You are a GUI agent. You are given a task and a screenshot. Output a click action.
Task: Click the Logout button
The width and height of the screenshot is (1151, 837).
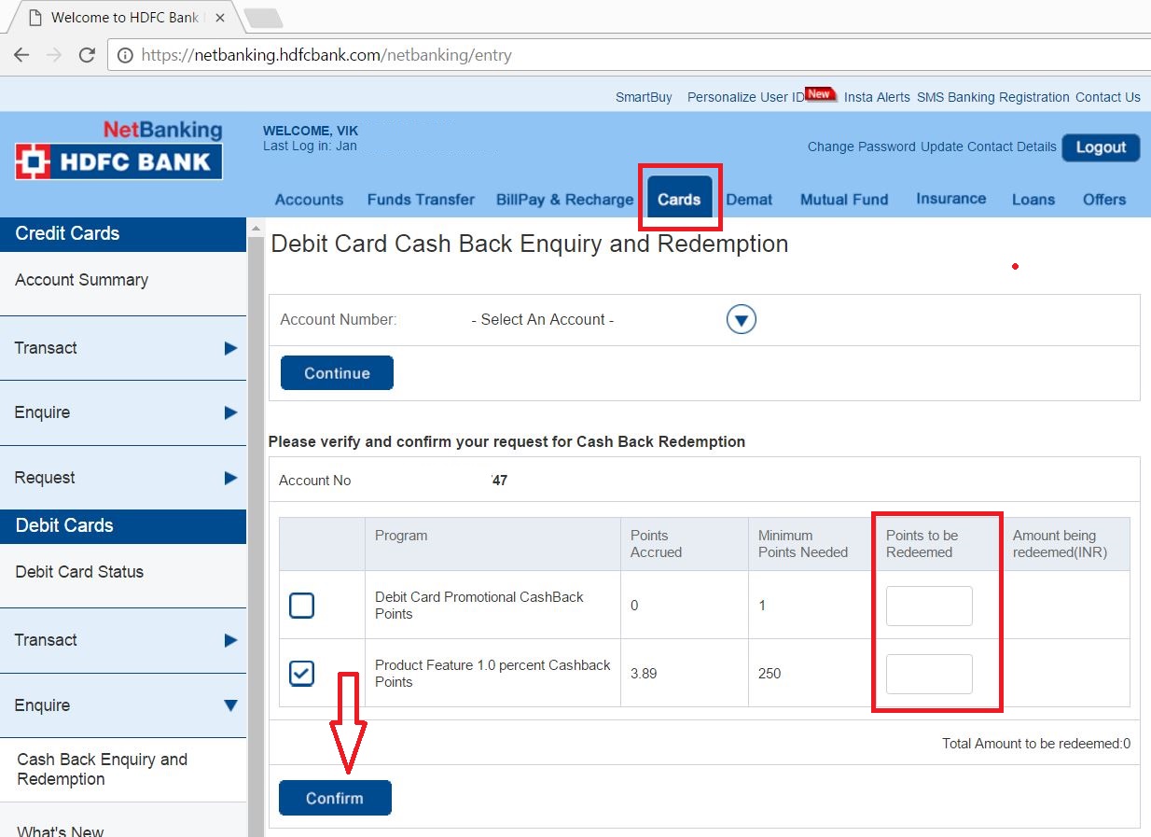1101,147
